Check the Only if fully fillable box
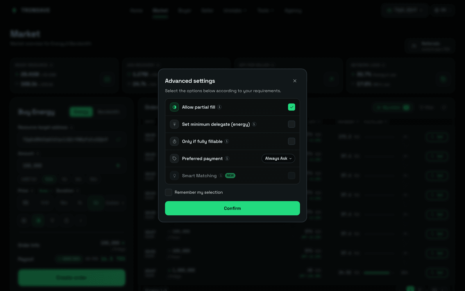This screenshot has height=291, width=465. (x=291, y=141)
